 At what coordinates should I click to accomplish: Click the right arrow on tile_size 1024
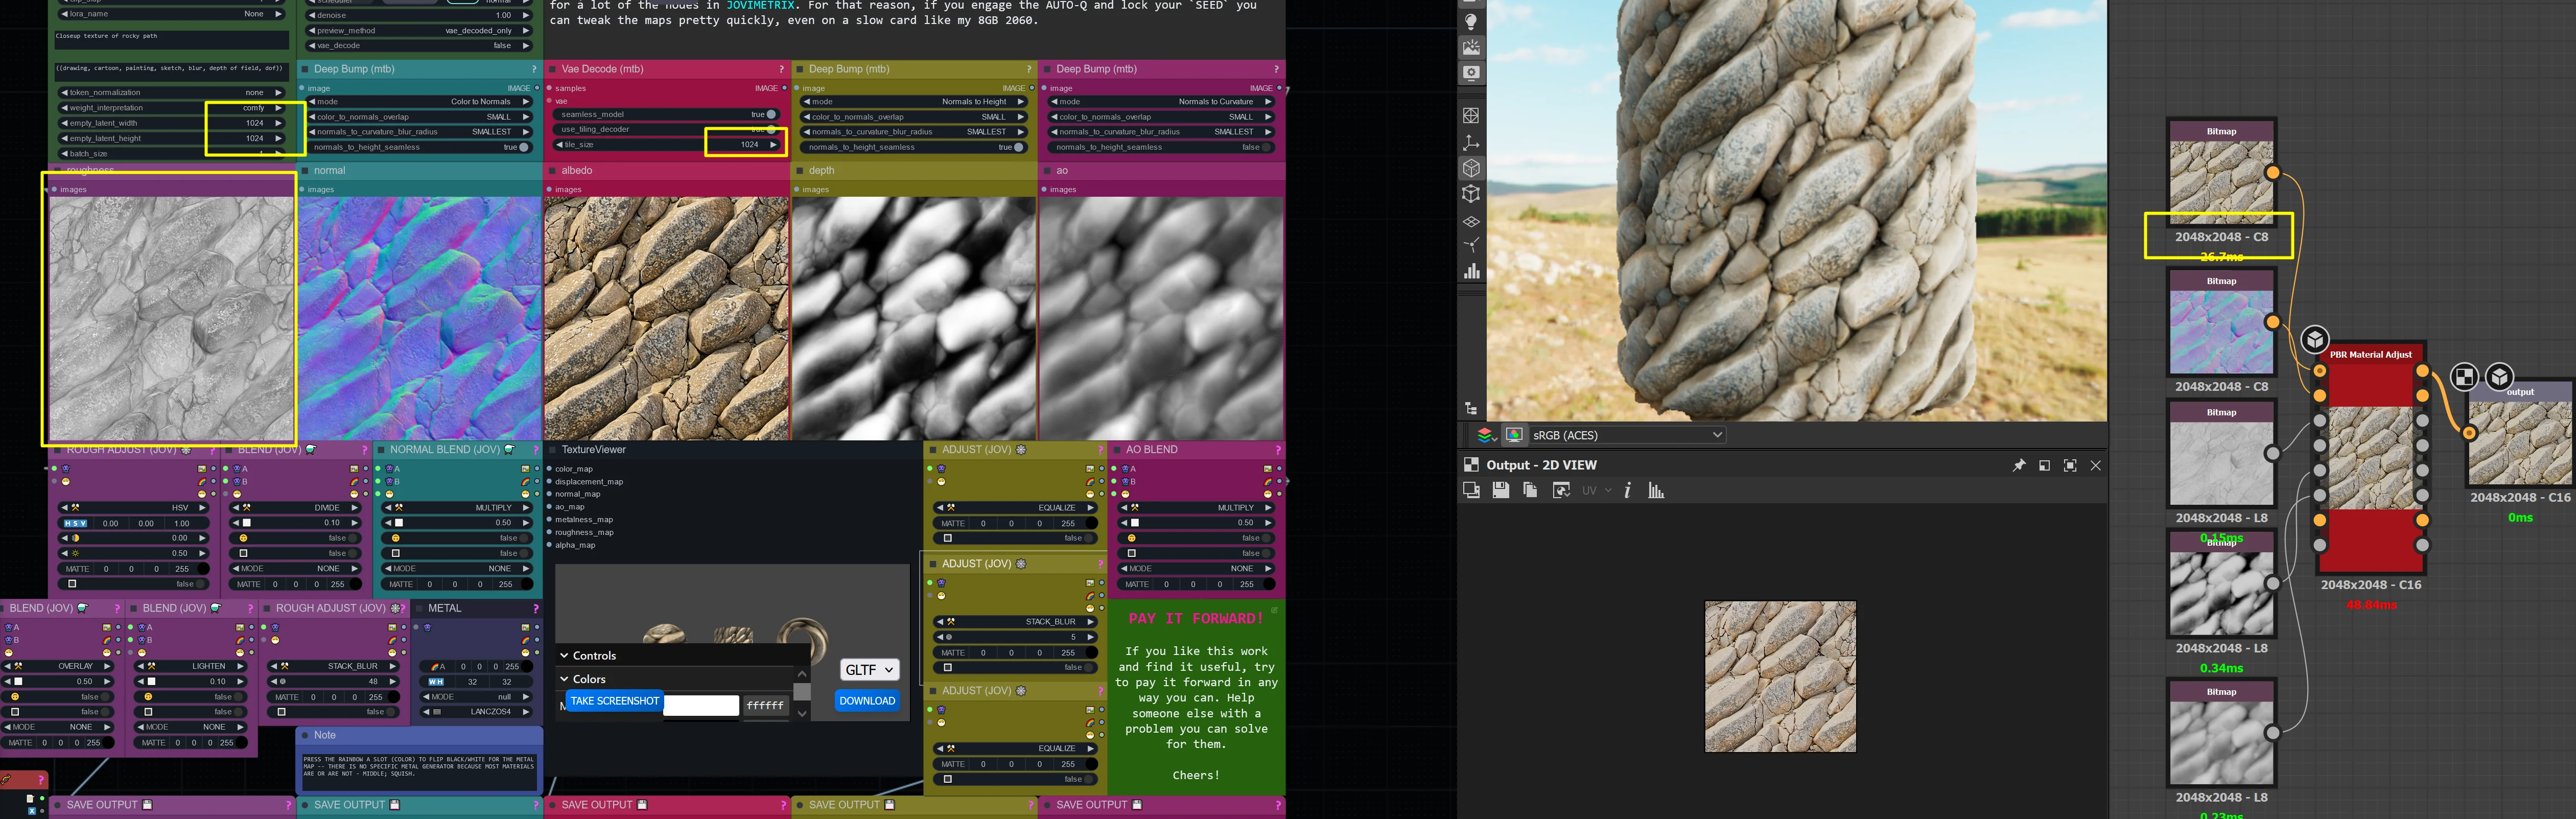point(773,145)
